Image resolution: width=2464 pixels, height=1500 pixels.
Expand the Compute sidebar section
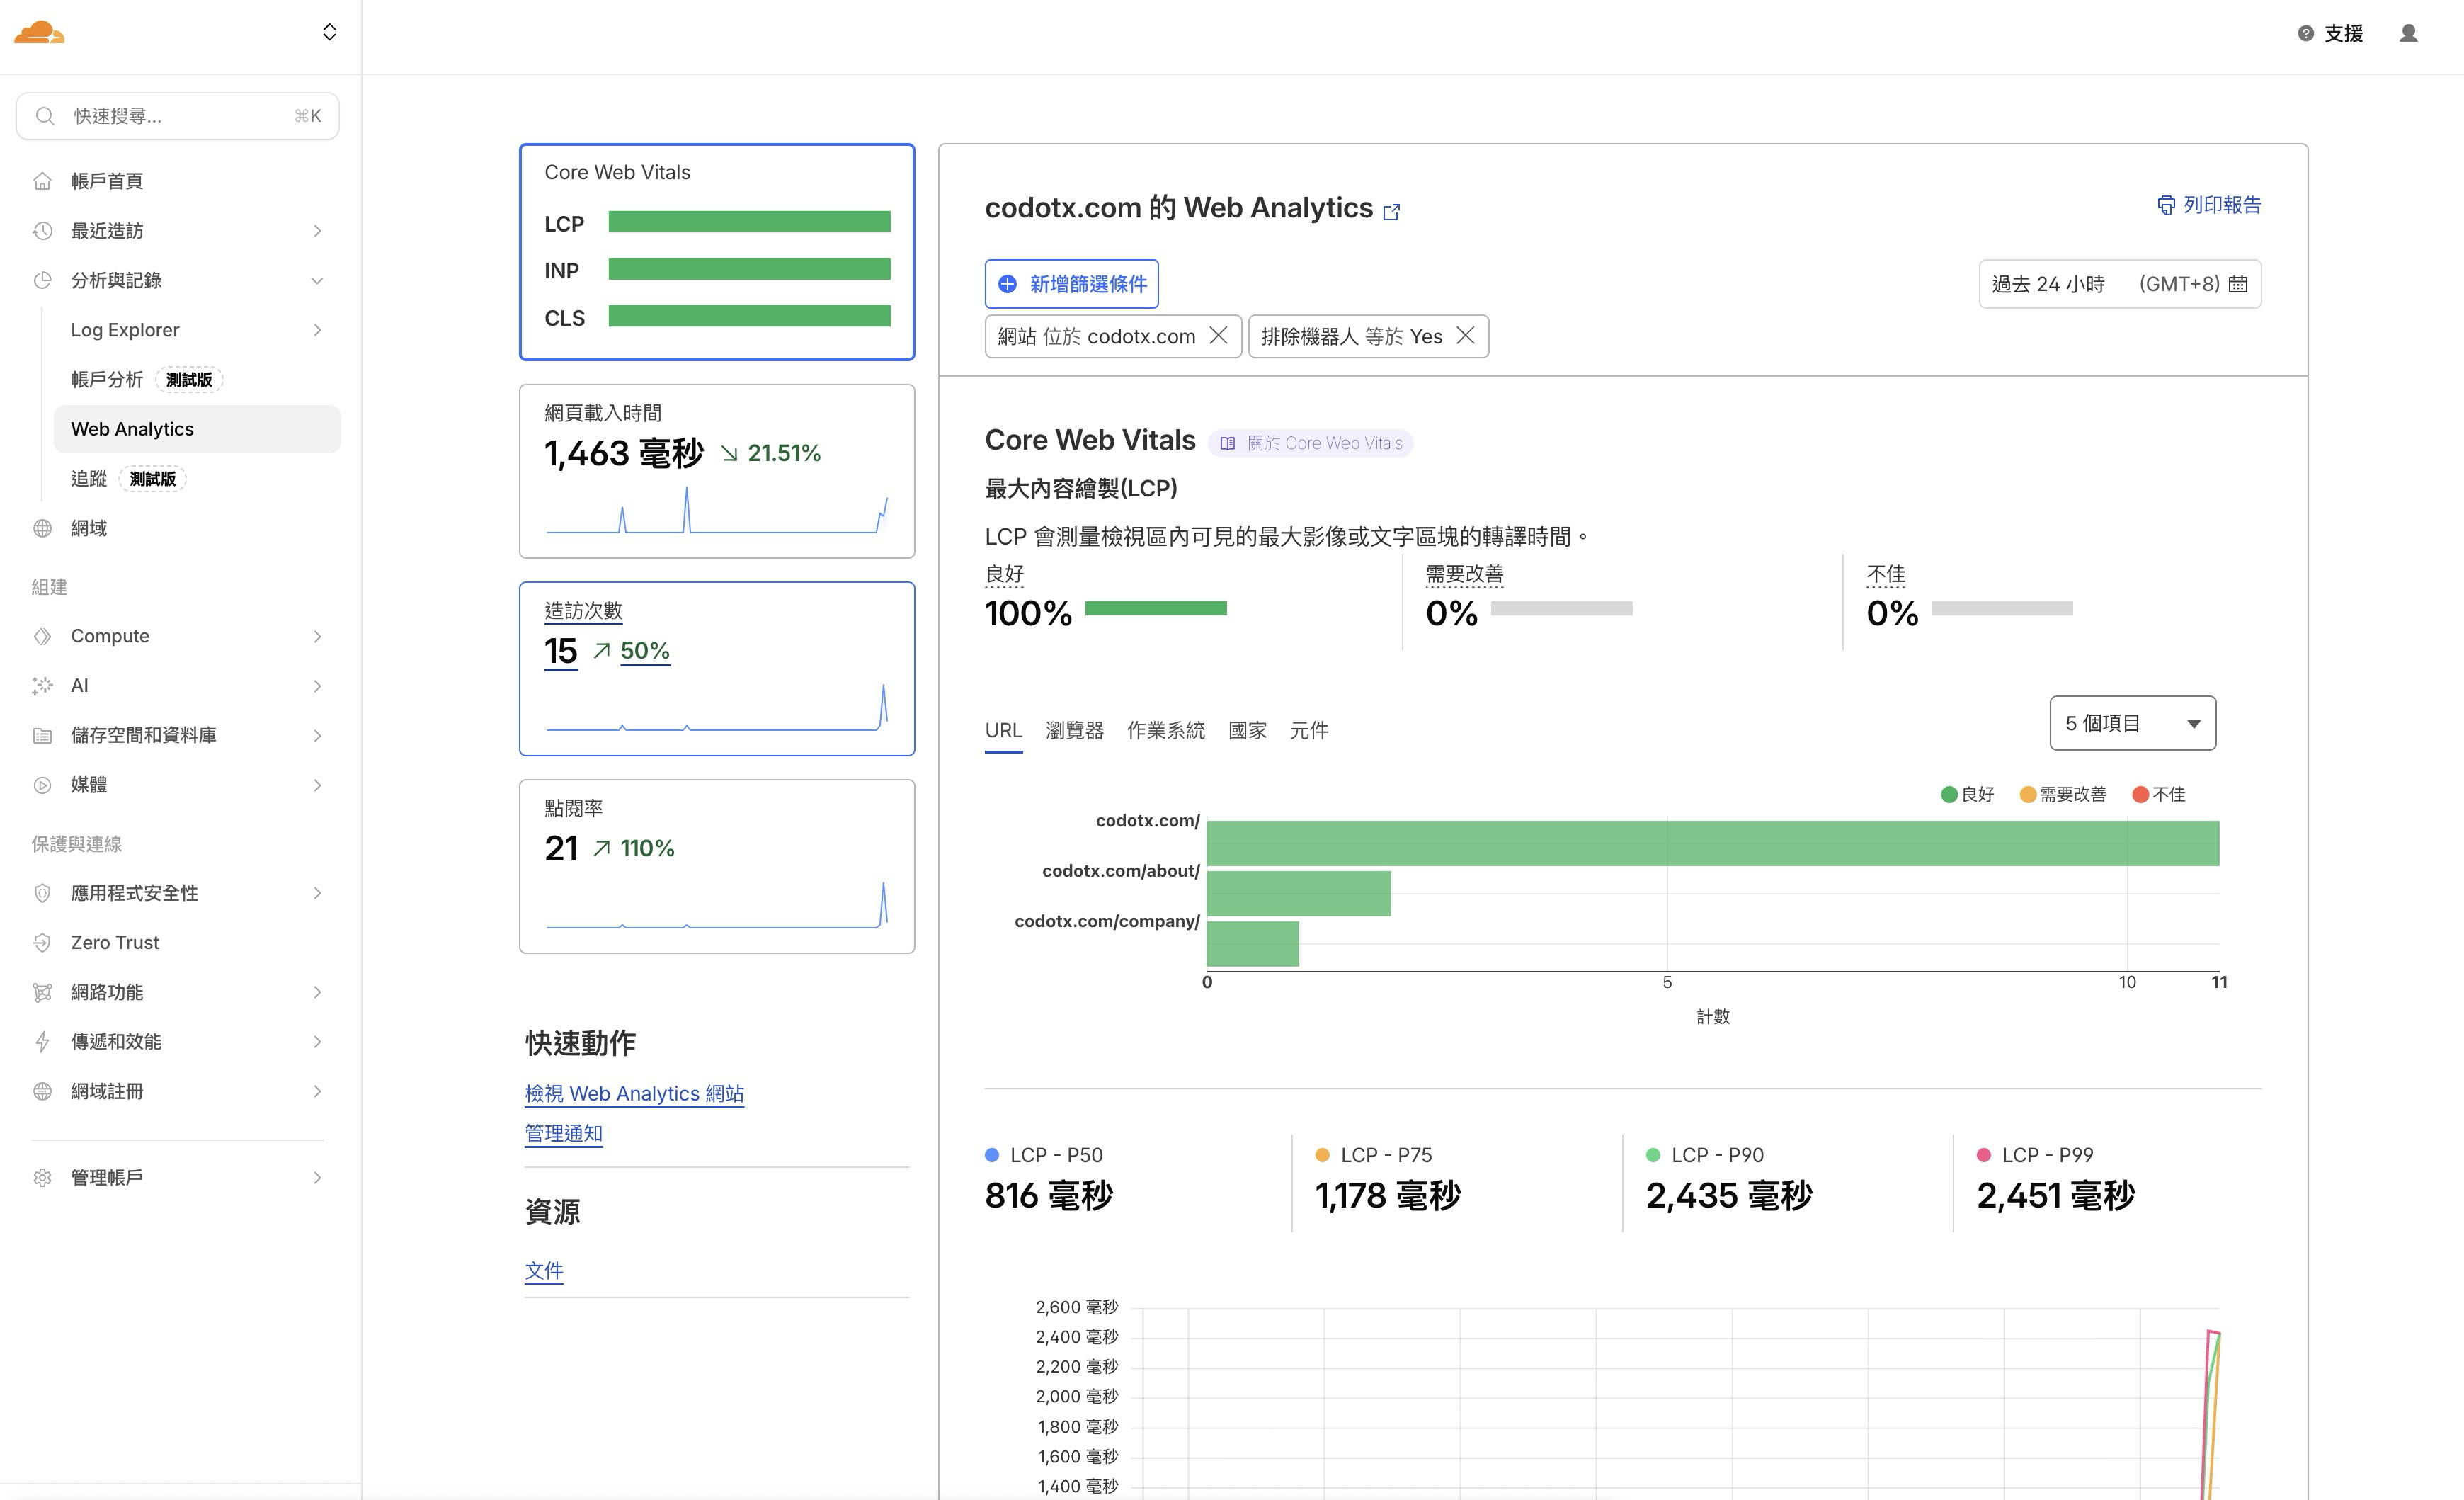pos(317,636)
